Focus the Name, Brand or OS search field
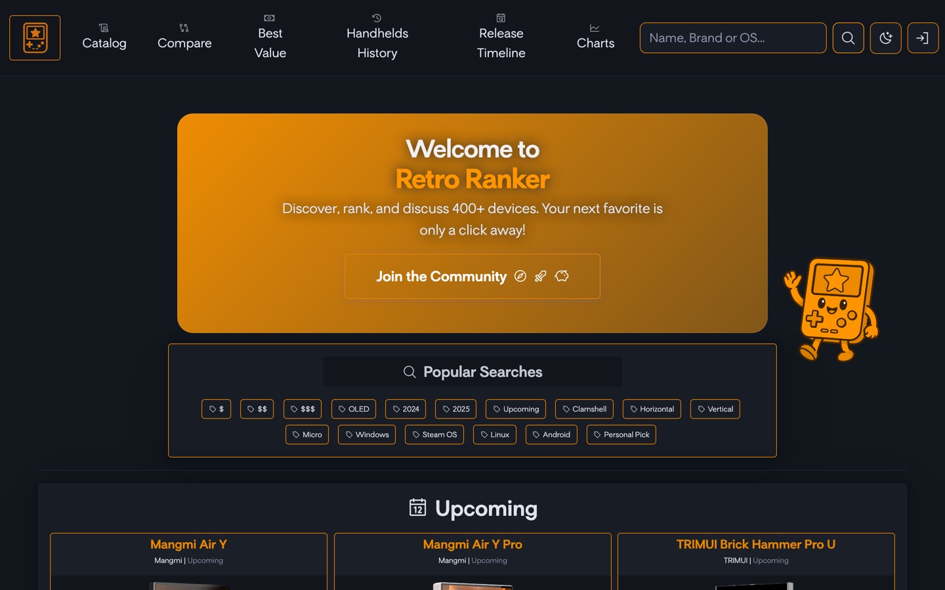Screen dimensions: 945x590 733,38
